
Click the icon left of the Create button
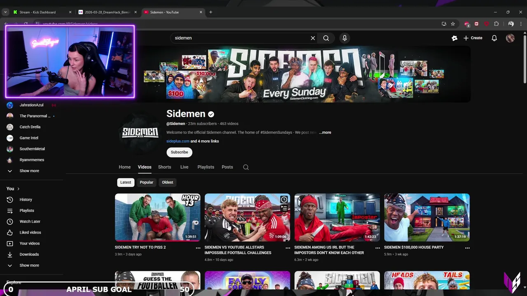point(455,38)
